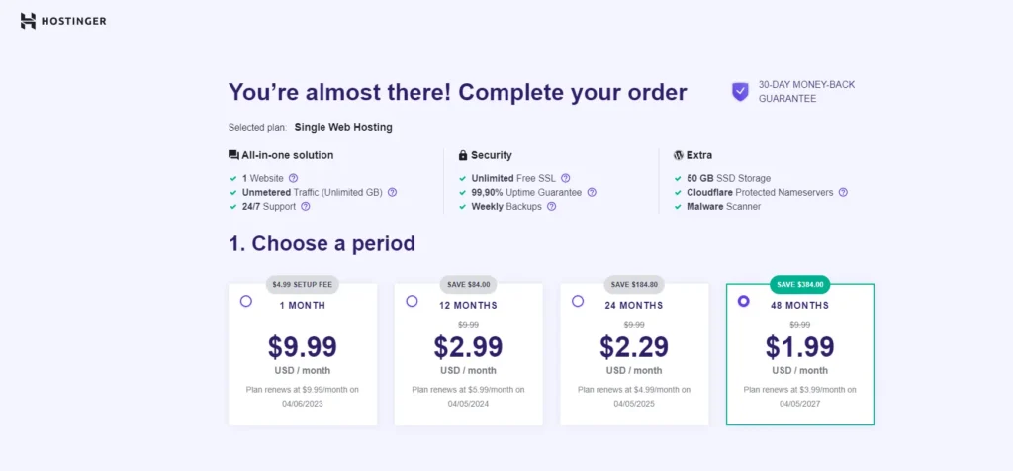
Task: Click the help icon next to Weekly Backups
Action: pos(551,207)
